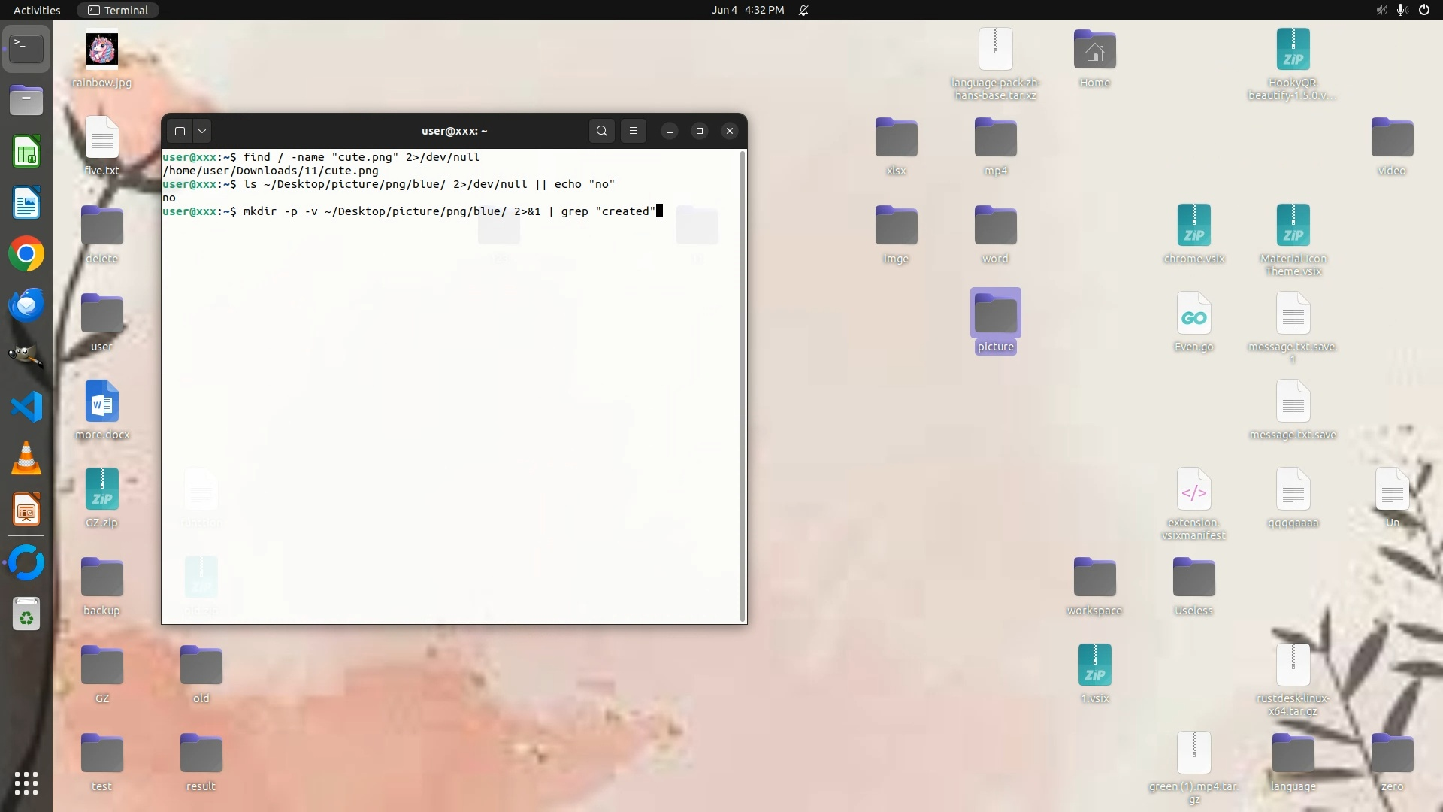
Task: Launch VLC media player from dock
Action: pos(26,458)
